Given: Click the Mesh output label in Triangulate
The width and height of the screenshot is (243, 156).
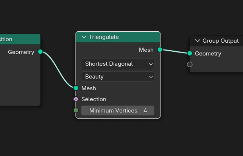Looking at the screenshot, I should (146, 50).
